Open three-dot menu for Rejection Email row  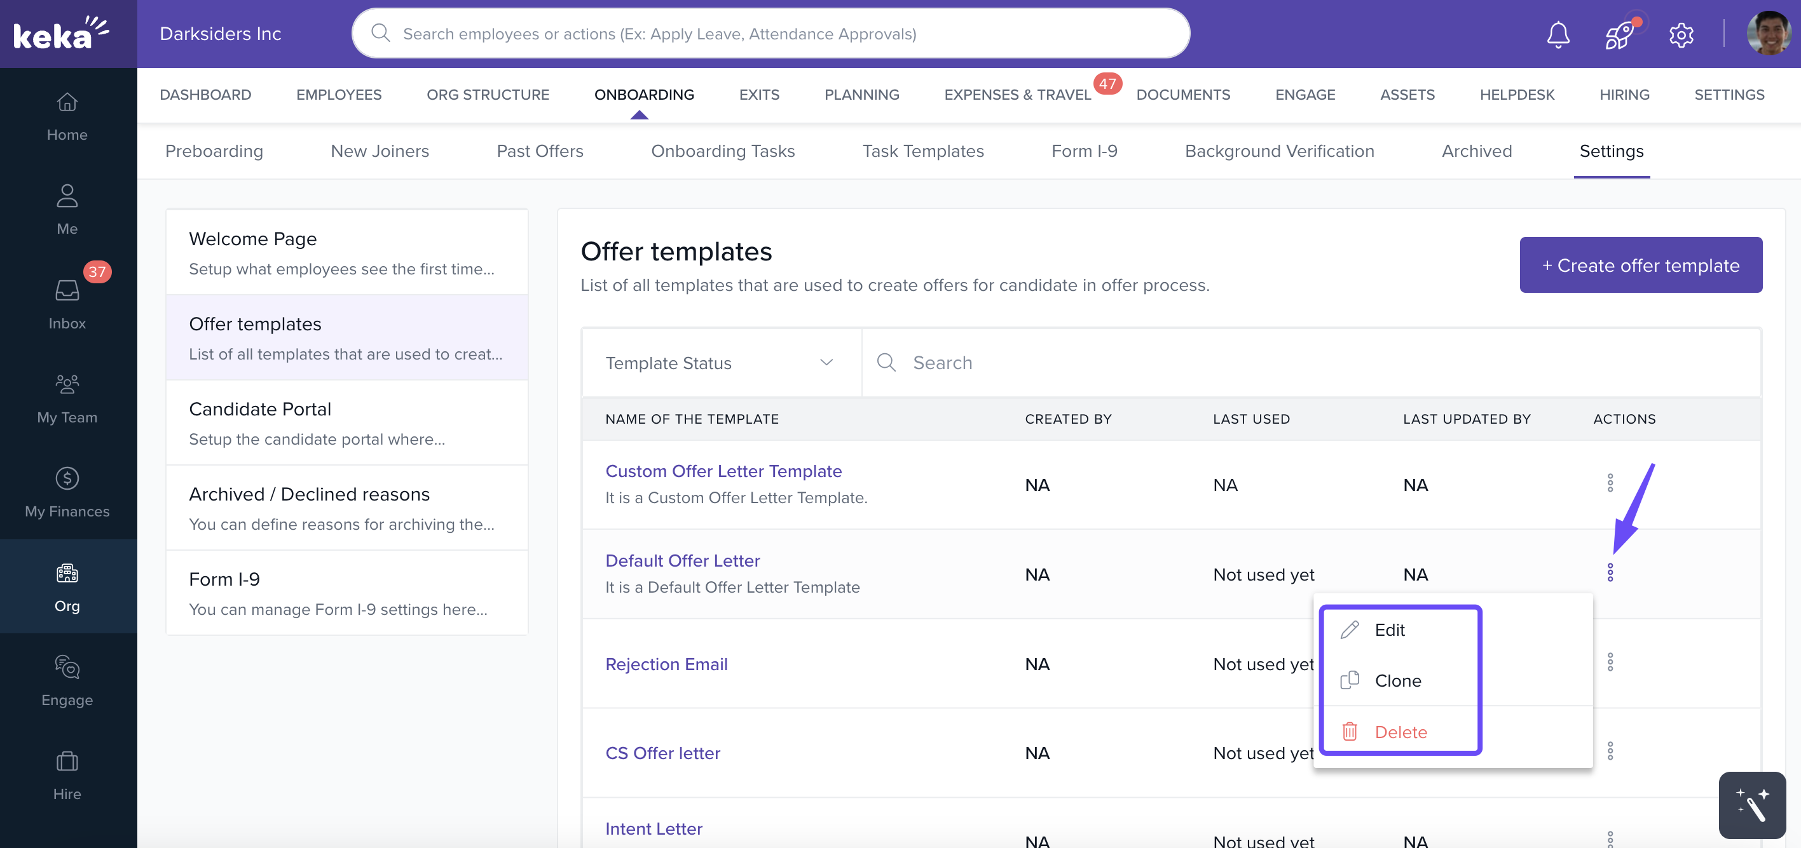click(1610, 661)
